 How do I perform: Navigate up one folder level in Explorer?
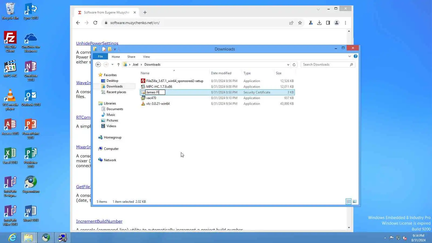click(x=118, y=65)
